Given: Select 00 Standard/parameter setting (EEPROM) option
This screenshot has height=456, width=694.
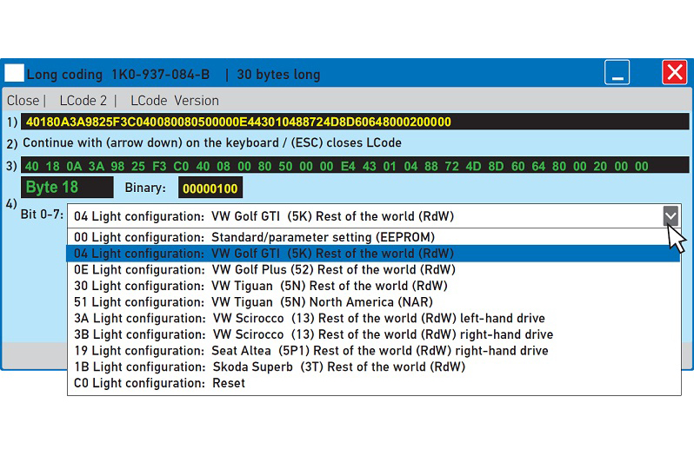Looking at the screenshot, I should (254, 237).
